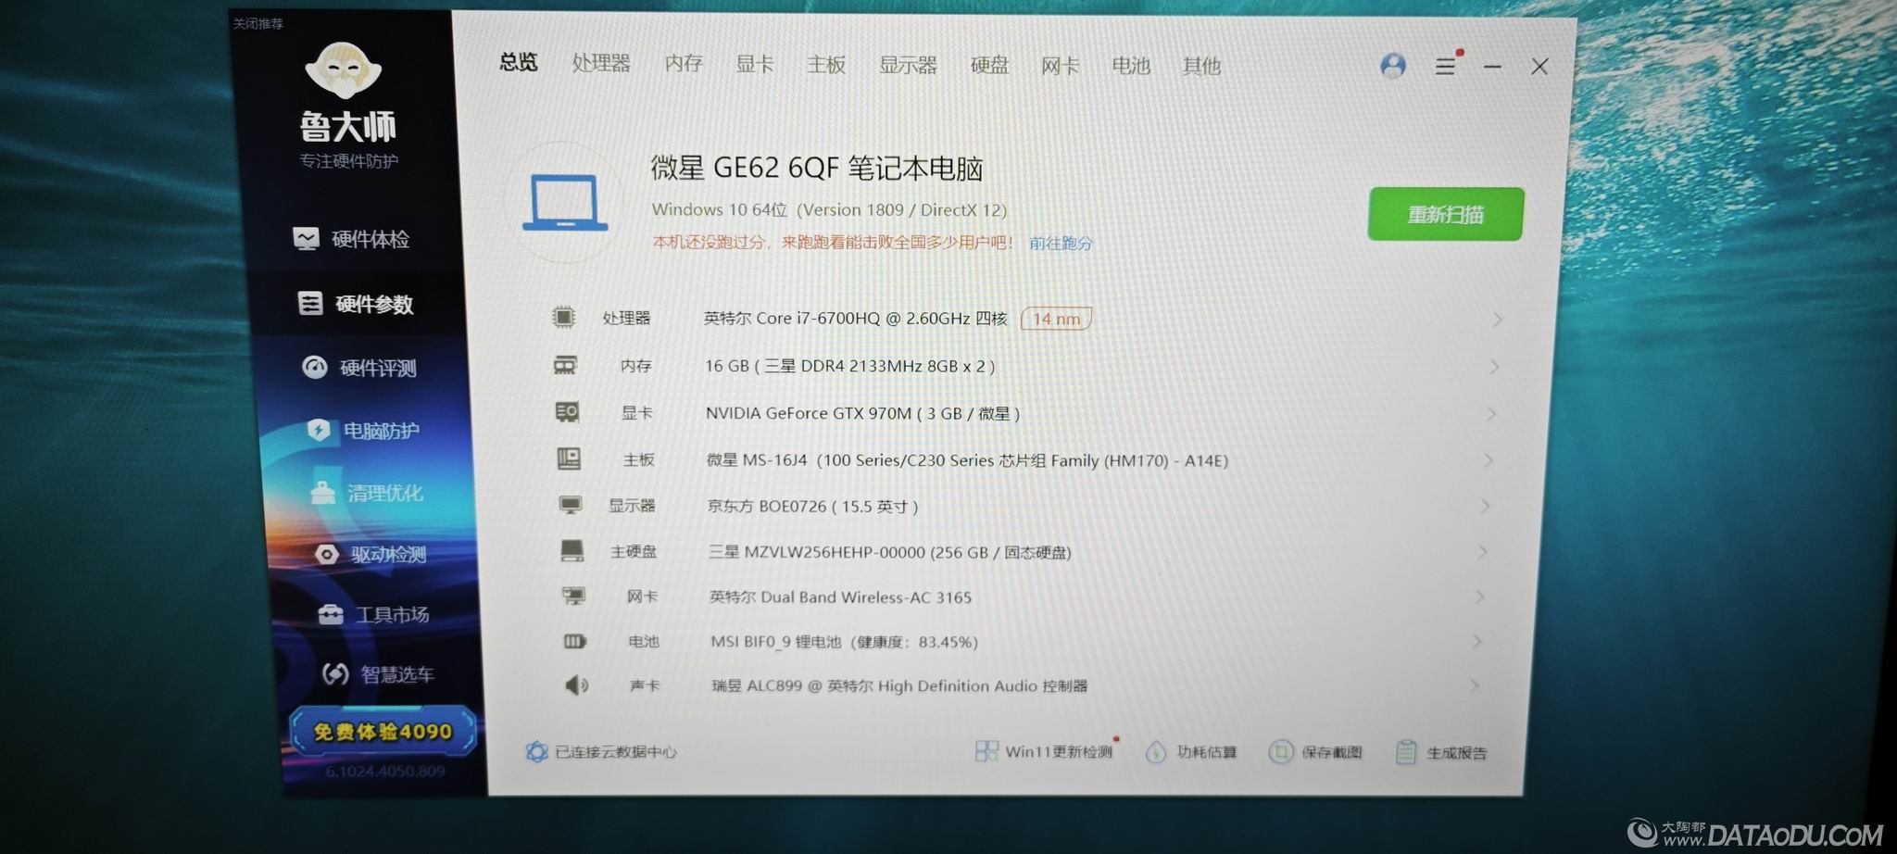Click the battery icon
The image size is (1897, 854).
point(575,641)
